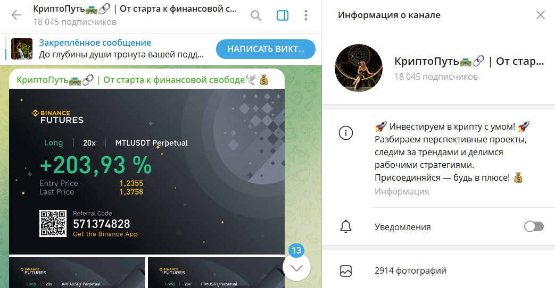Image resolution: width=555 pixels, height=288 pixels.
Task: Open the pinned message
Action: point(121,49)
